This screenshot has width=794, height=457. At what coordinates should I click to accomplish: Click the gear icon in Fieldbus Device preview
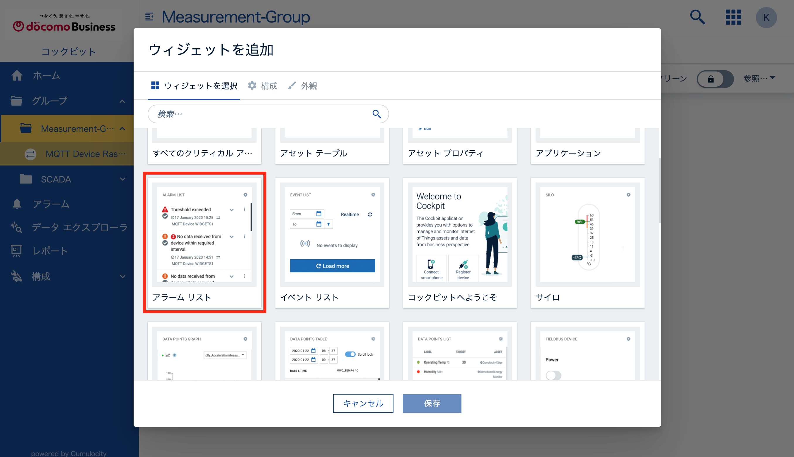(629, 339)
